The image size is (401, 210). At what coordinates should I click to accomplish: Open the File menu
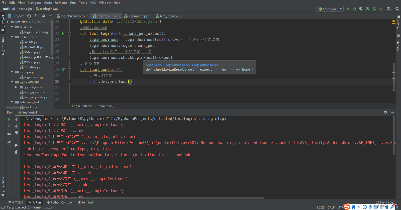[x=4, y=3]
